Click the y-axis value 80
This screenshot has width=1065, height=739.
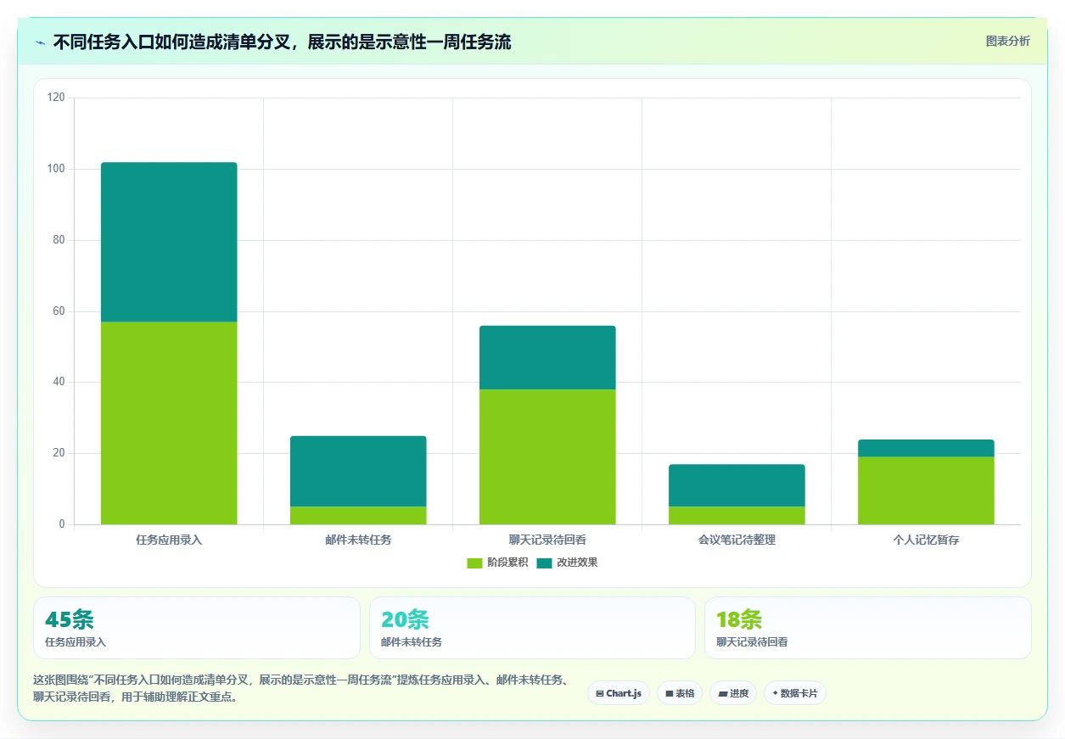(59, 240)
